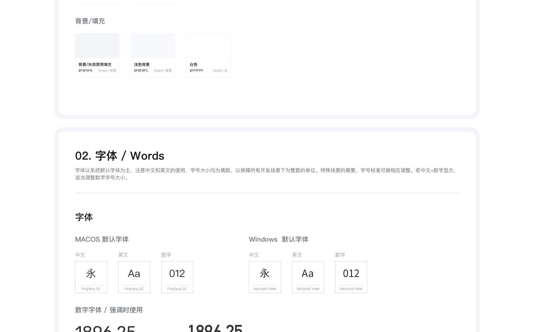Click the #F4F5F8 background fill color swatch
534x332 pixels.
click(x=97, y=46)
